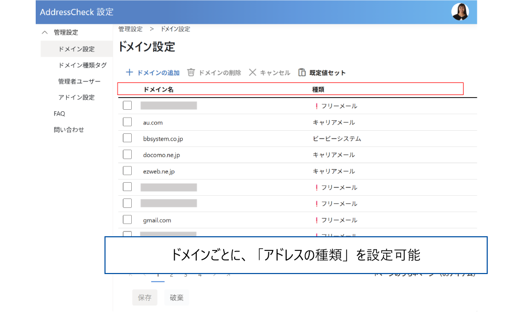
Task: Tick the checkbox next to gmail.com
Action: point(127,220)
